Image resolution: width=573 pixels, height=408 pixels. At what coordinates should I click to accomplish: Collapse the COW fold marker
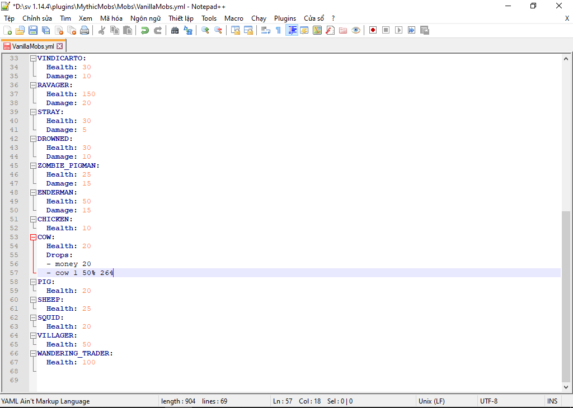pos(34,237)
